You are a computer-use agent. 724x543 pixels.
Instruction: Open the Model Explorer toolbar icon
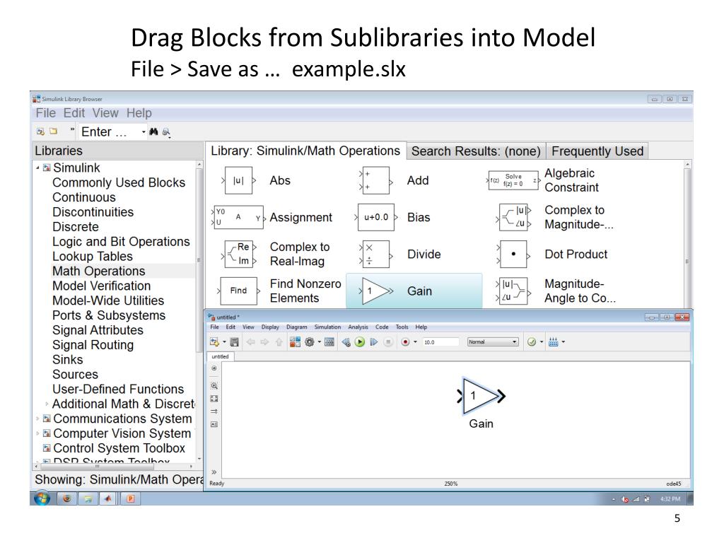tap(329, 342)
